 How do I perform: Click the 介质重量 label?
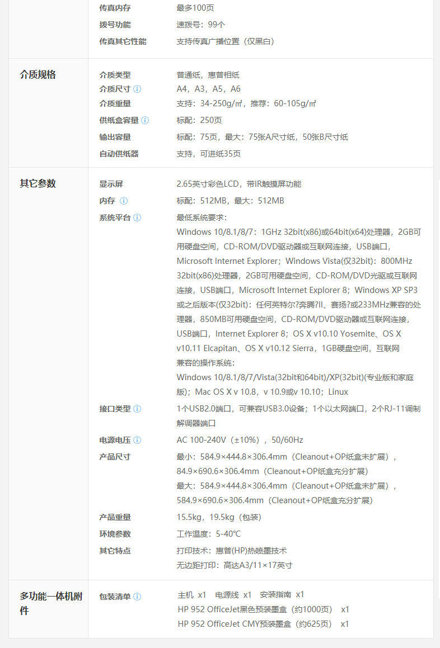pyautogui.click(x=115, y=104)
